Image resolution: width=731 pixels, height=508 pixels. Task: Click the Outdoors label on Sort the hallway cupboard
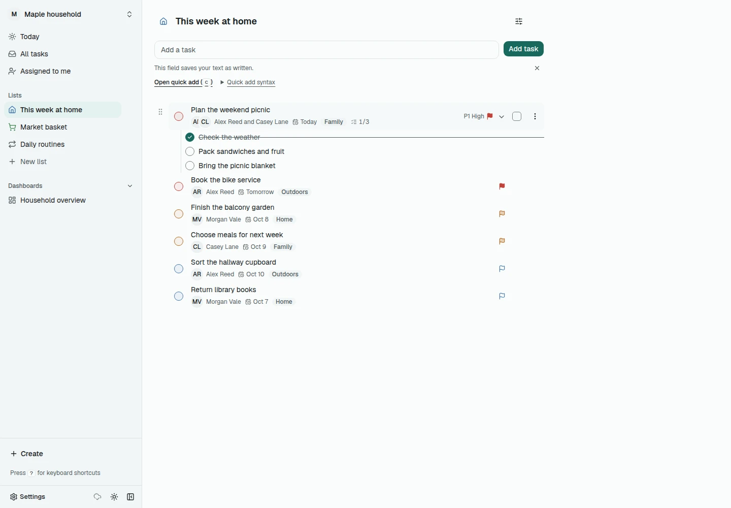tap(285, 274)
